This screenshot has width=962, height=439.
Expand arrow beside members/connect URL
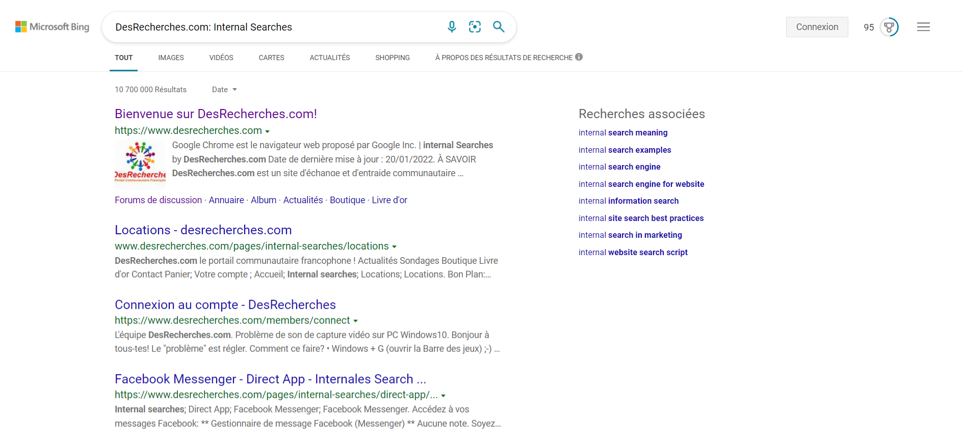coord(355,321)
